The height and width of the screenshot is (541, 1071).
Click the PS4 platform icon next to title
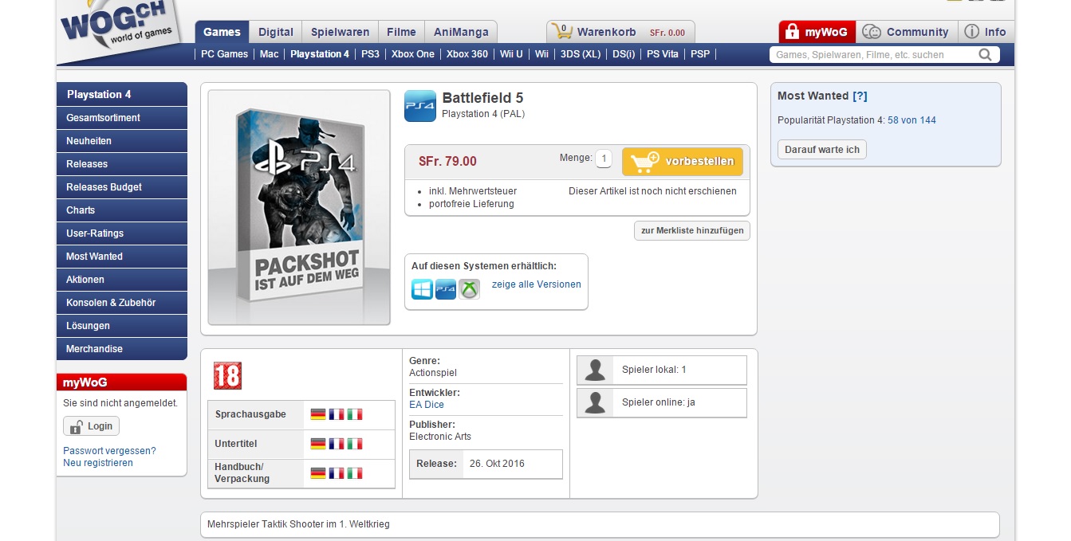(420, 106)
